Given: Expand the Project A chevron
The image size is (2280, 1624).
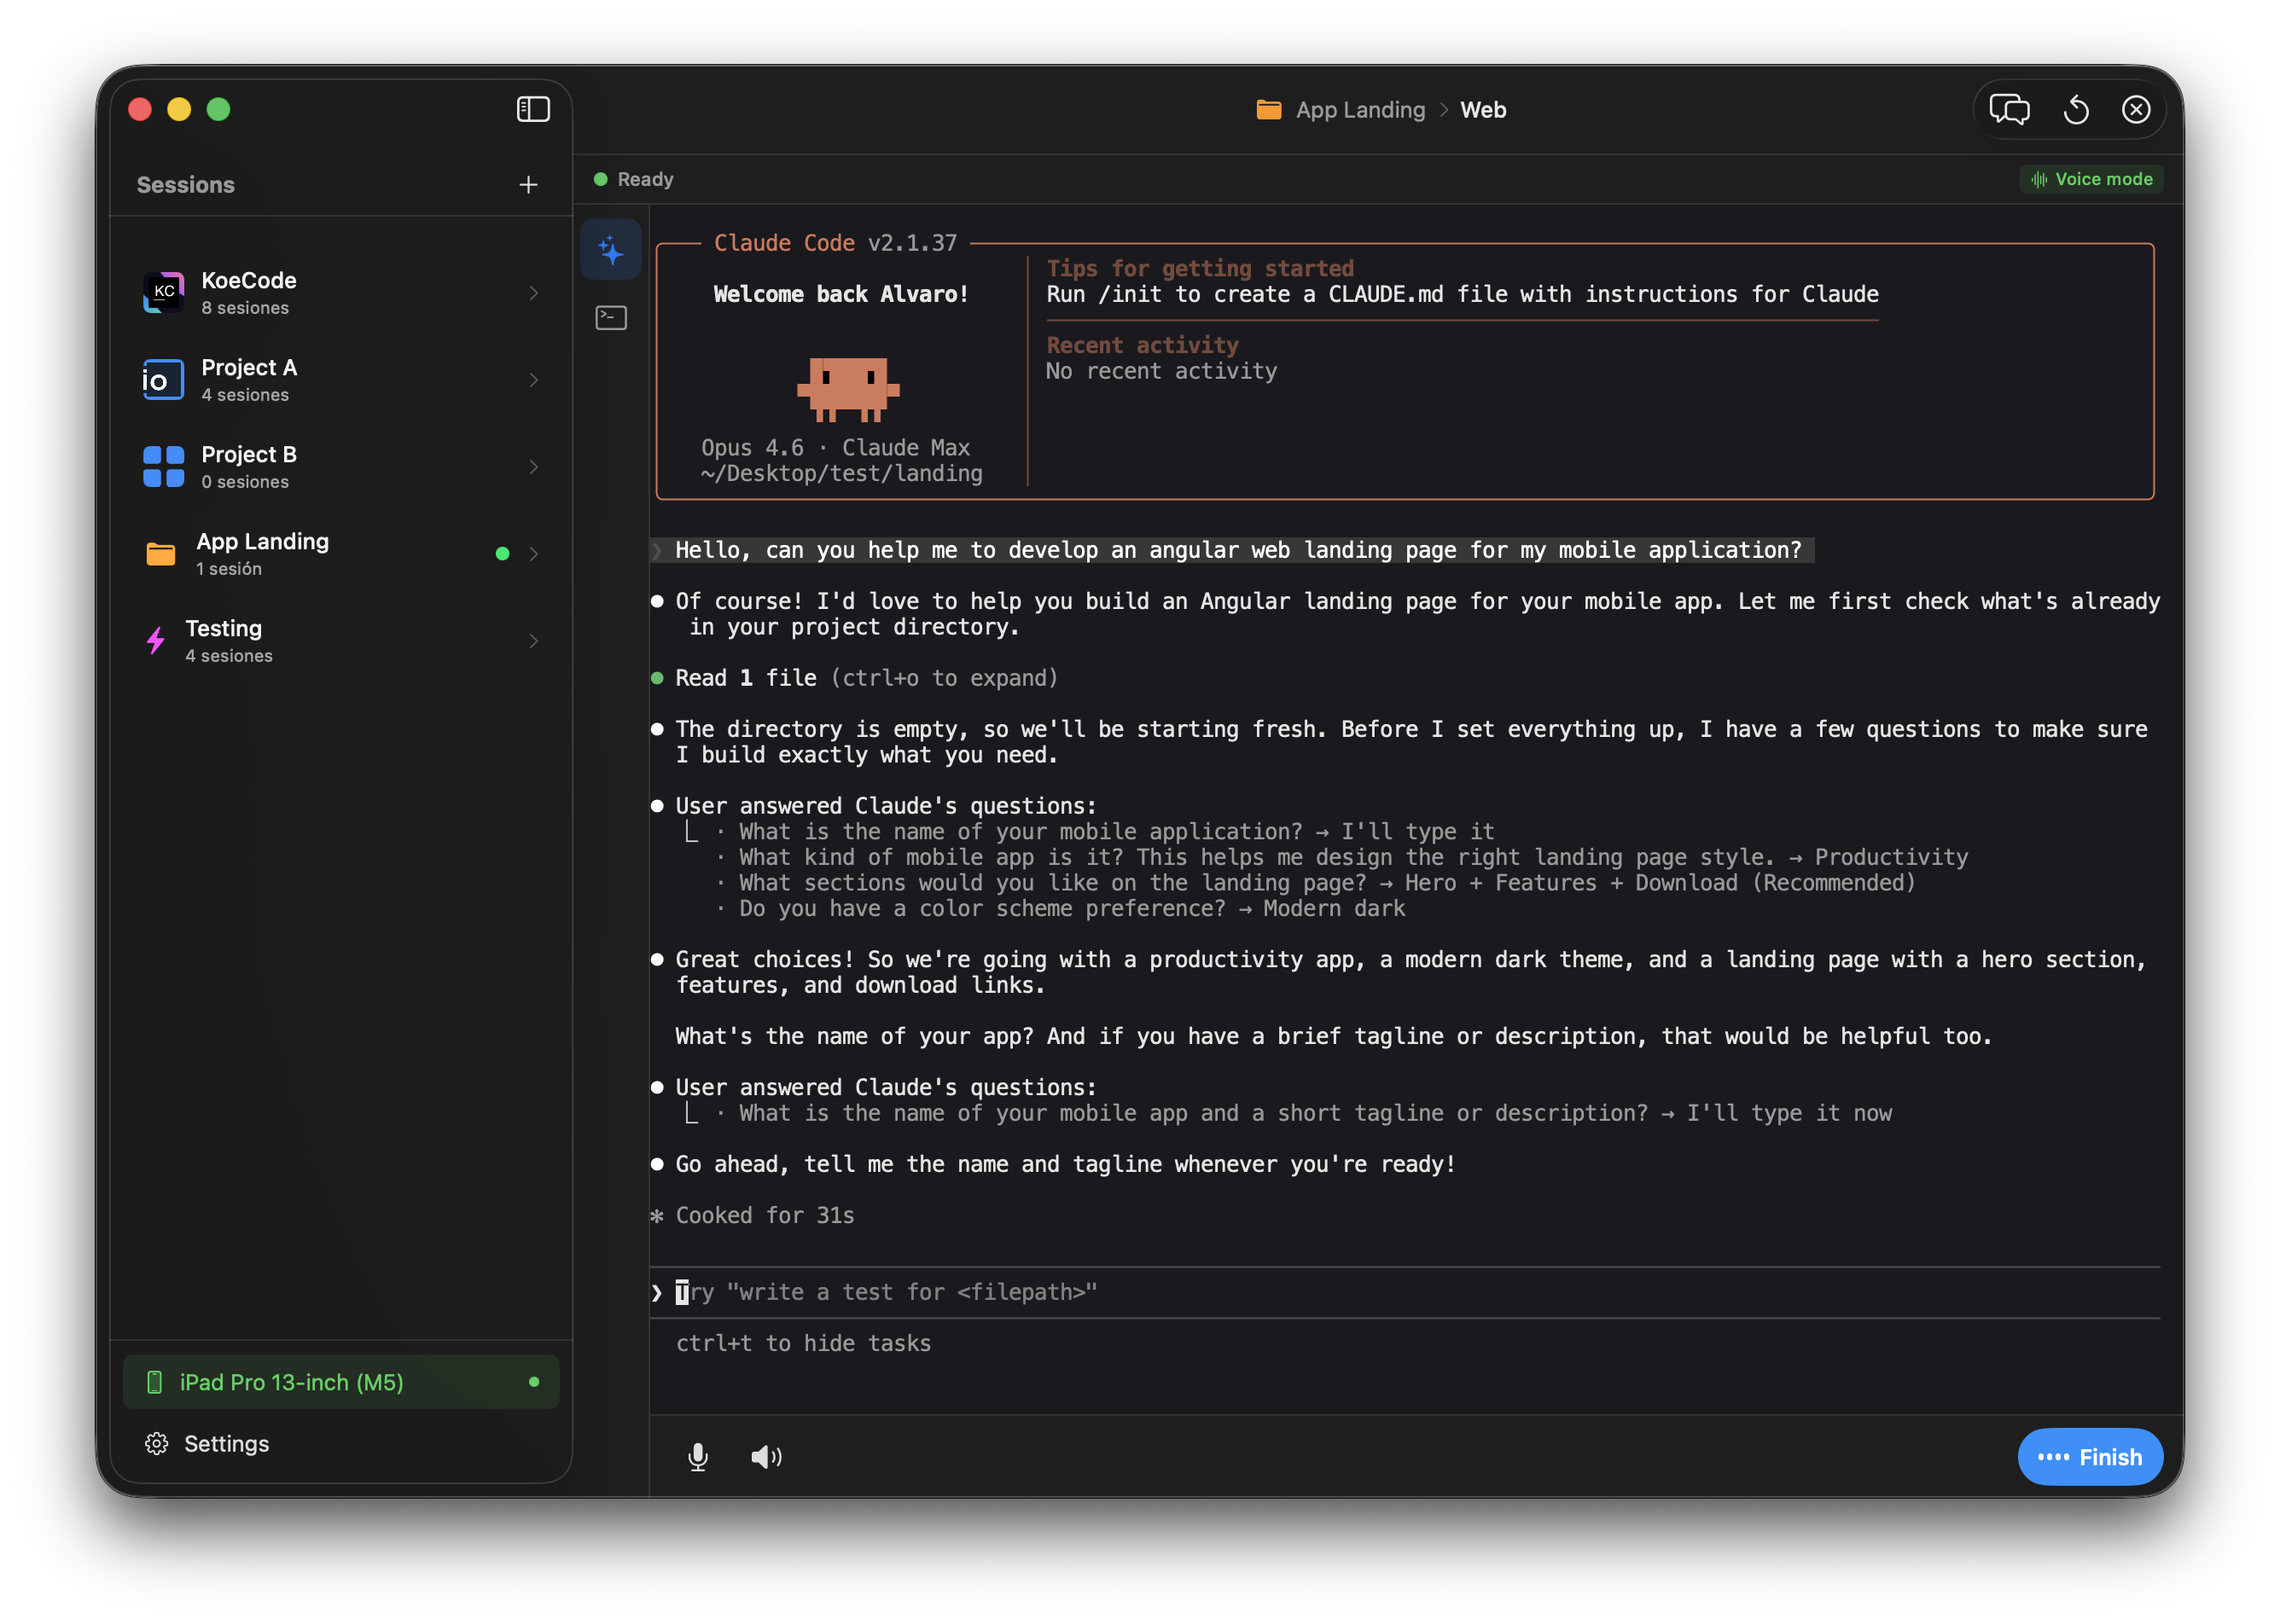Looking at the screenshot, I should point(533,380).
